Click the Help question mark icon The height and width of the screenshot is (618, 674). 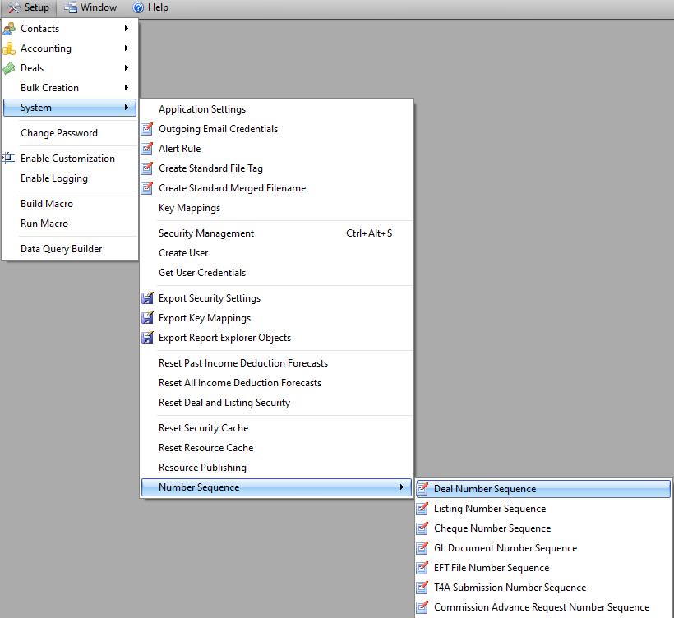(x=138, y=7)
